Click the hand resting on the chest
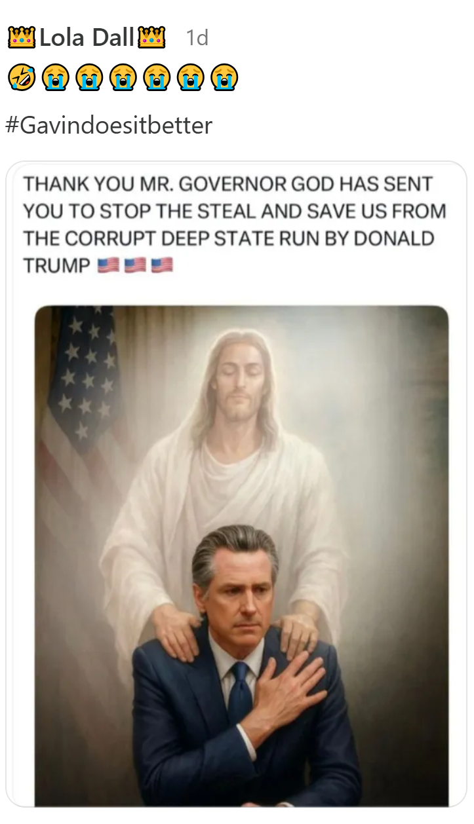Image resolution: width=474 pixels, height=824 pixels. click(287, 691)
